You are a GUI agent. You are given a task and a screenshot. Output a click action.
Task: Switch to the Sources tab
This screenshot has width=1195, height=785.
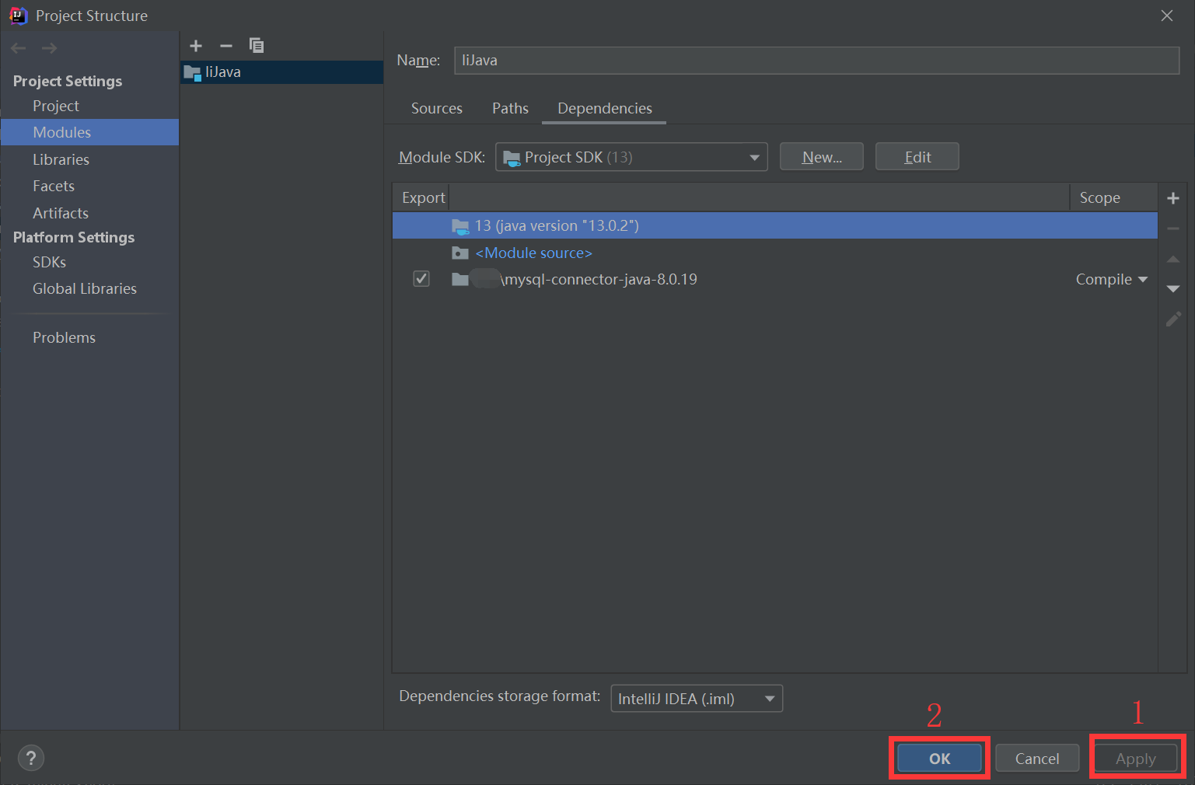[437, 109]
